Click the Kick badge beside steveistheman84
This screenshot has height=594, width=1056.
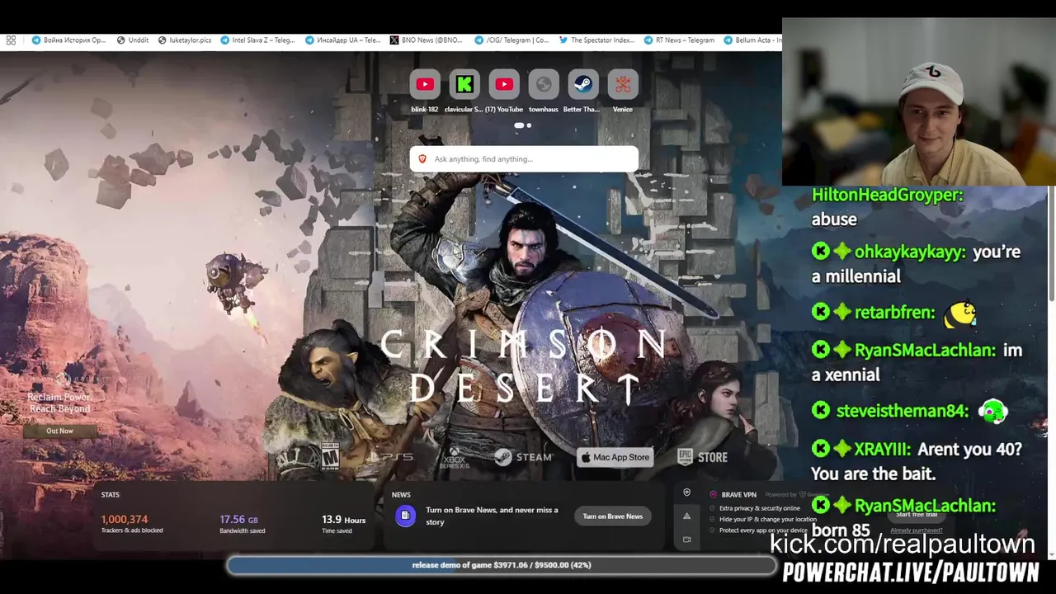pos(820,410)
